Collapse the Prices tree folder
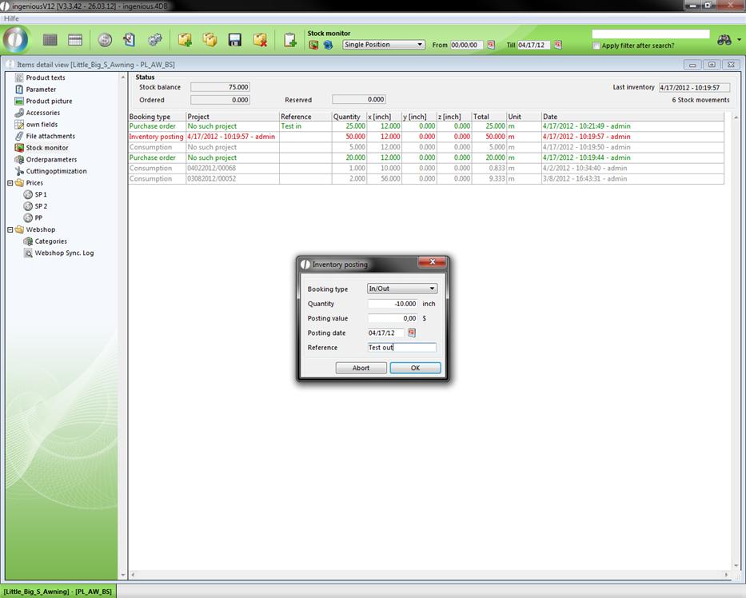The height and width of the screenshot is (598, 746). pos(10,183)
